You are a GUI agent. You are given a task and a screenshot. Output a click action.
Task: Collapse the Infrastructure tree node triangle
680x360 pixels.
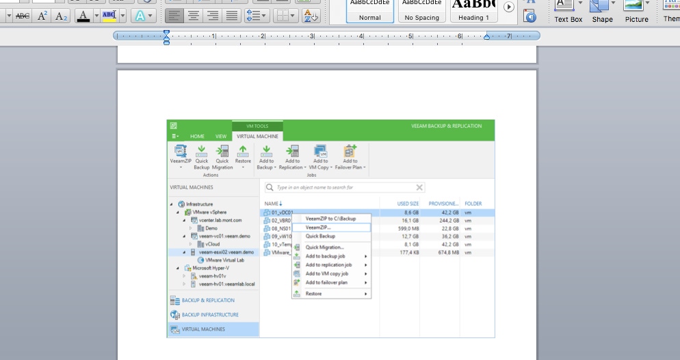(172, 204)
